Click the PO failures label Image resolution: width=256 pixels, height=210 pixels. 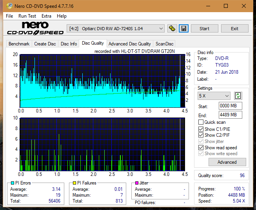coord(145,203)
